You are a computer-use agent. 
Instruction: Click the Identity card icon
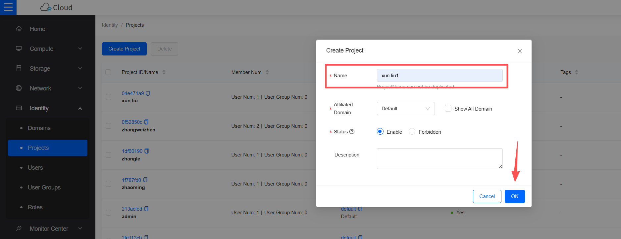19,108
